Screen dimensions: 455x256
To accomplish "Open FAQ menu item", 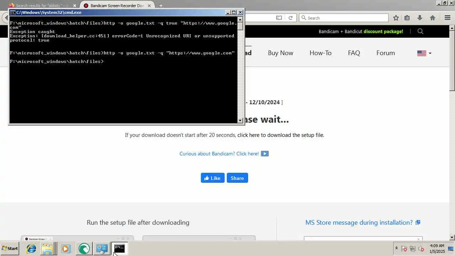I will [x=354, y=53].
